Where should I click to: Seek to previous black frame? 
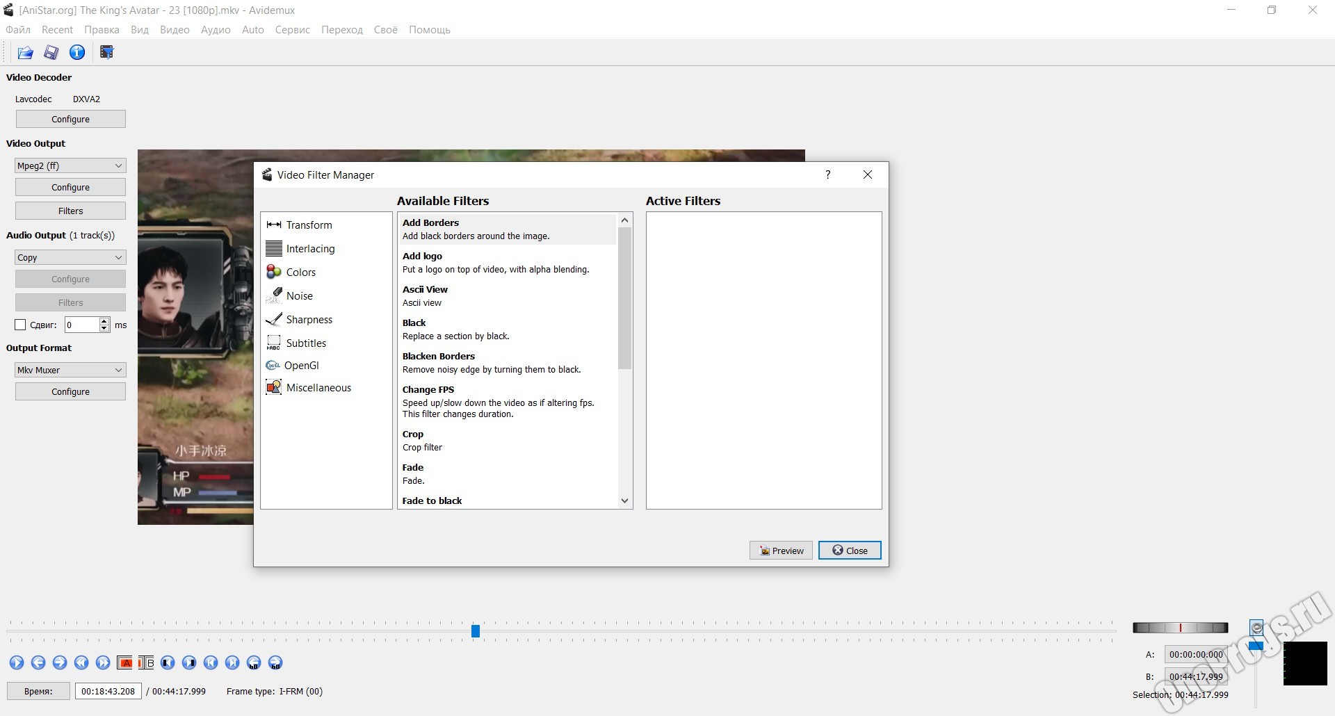[x=168, y=662]
